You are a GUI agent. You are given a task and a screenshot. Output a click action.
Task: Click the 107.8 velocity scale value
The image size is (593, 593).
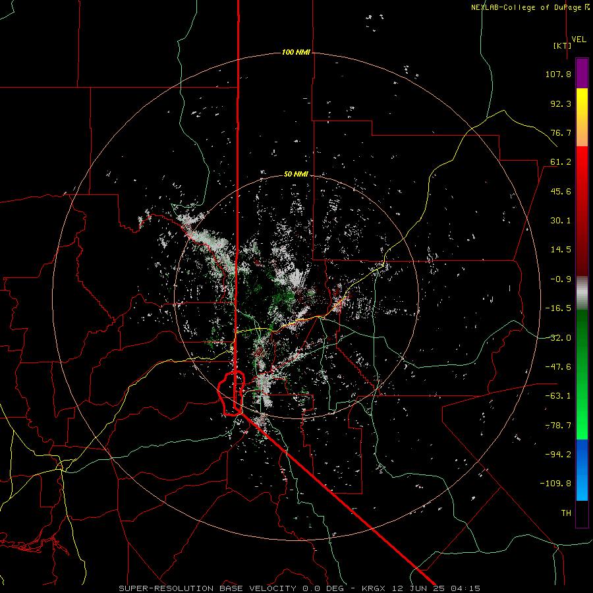(x=558, y=74)
